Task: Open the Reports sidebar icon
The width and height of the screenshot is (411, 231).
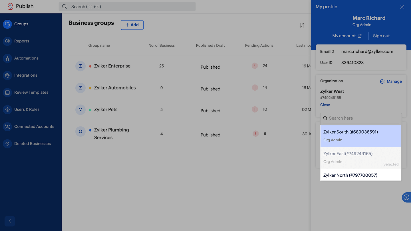Action: (7, 41)
